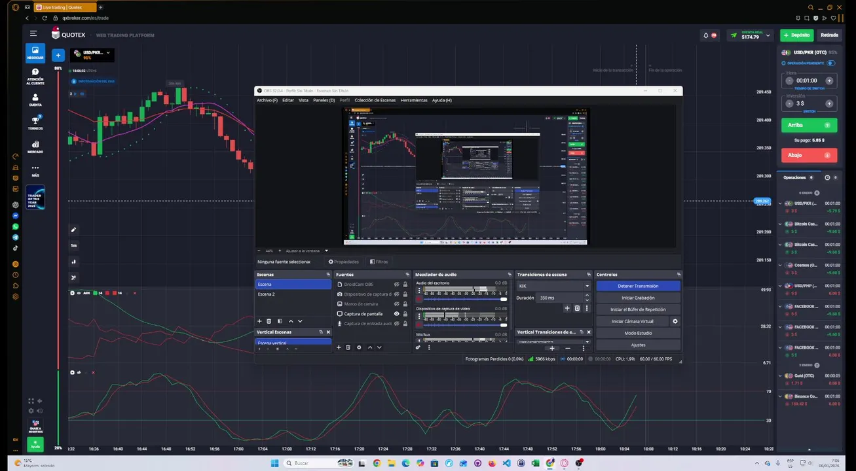Open notifications bell in Quotex header

tap(706, 35)
